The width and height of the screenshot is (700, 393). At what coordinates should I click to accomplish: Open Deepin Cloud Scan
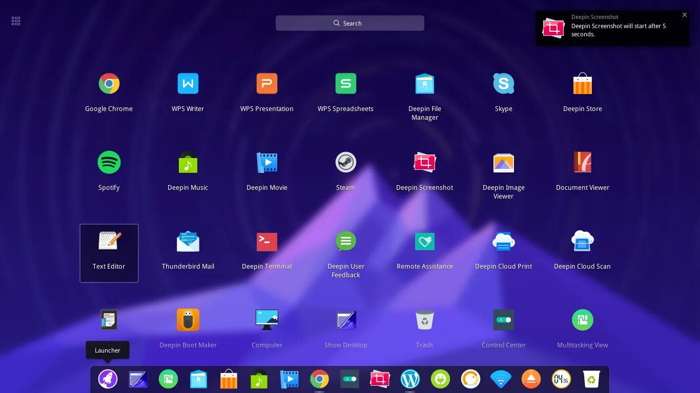pos(582,241)
